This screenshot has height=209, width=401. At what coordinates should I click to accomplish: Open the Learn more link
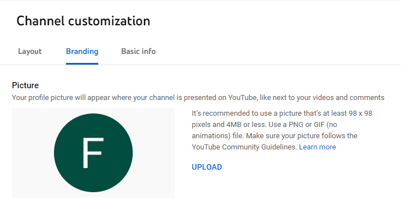click(317, 147)
